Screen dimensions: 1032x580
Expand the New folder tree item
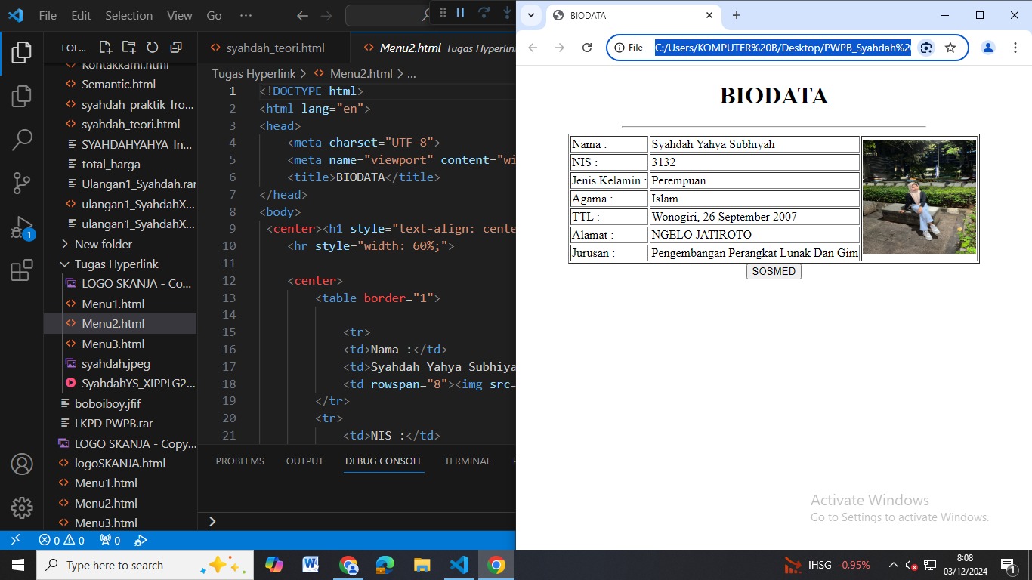103,244
